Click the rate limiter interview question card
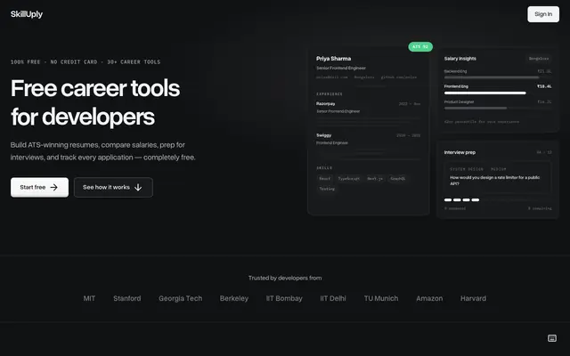570x356 pixels. (x=497, y=178)
